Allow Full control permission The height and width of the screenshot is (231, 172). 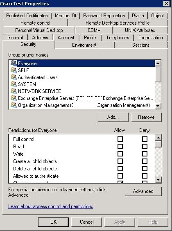(120, 139)
